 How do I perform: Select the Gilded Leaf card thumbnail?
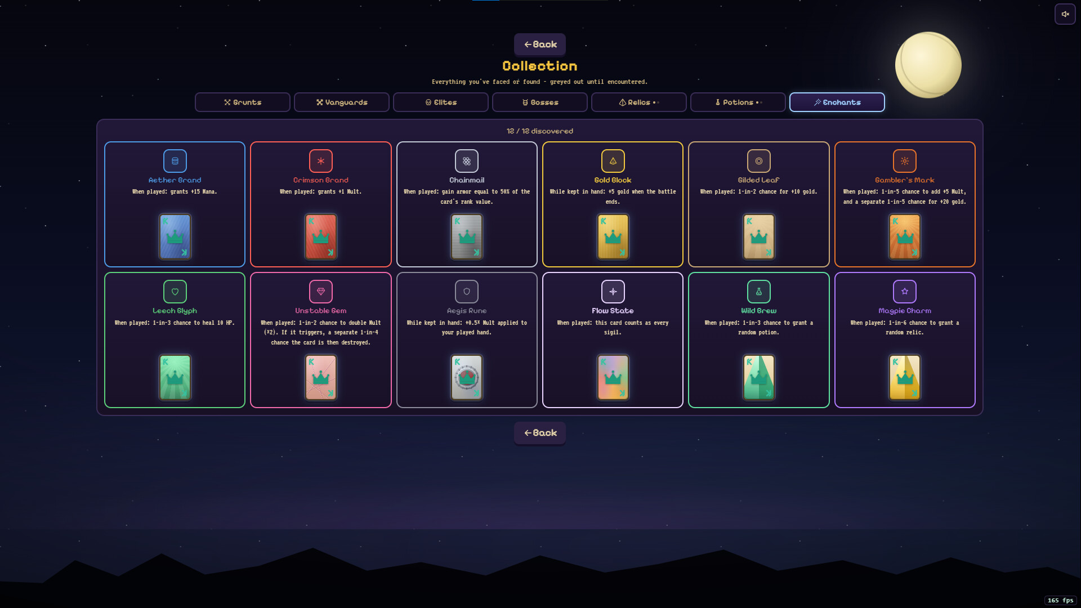pyautogui.click(x=759, y=236)
